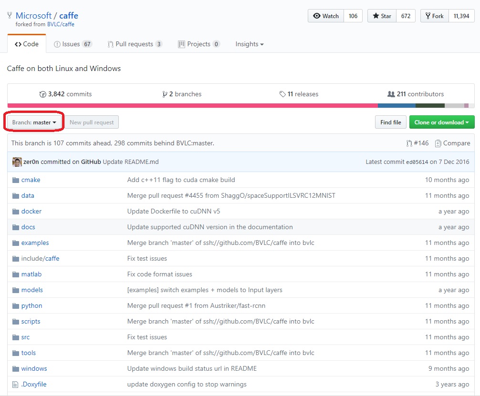The height and width of the screenshot is (396, 480).
Task: View the 211 contributors link
Action: click(x=416, y=94)
